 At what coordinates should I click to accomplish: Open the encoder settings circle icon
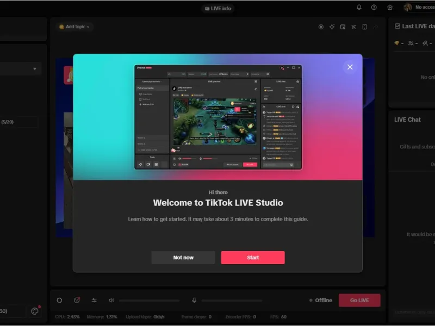click(x=59, y=300)
